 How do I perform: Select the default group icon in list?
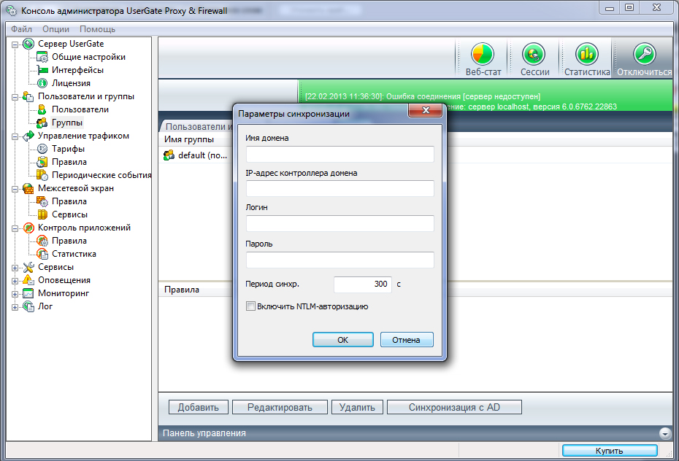[169, 155]
